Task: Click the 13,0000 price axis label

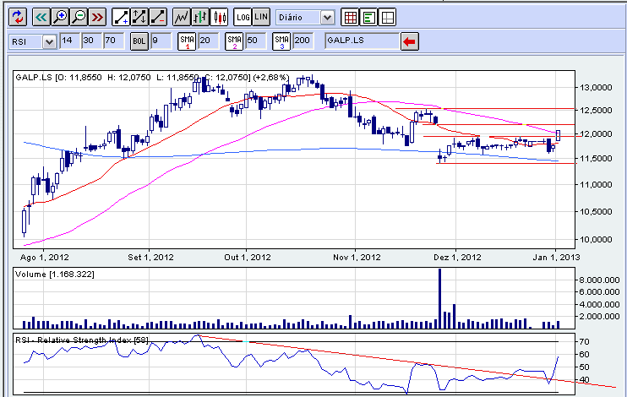Action: coord(596,88)
